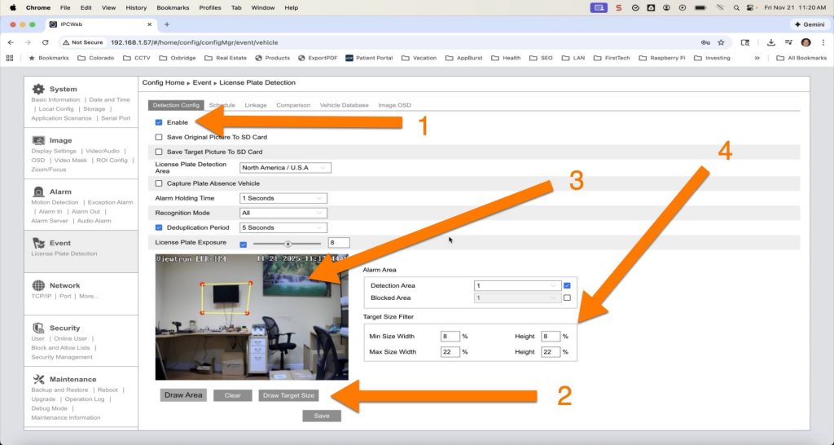834x445 pixels.
Task: Open the Maintenance wrench icon
Action: tap(37, 379)
